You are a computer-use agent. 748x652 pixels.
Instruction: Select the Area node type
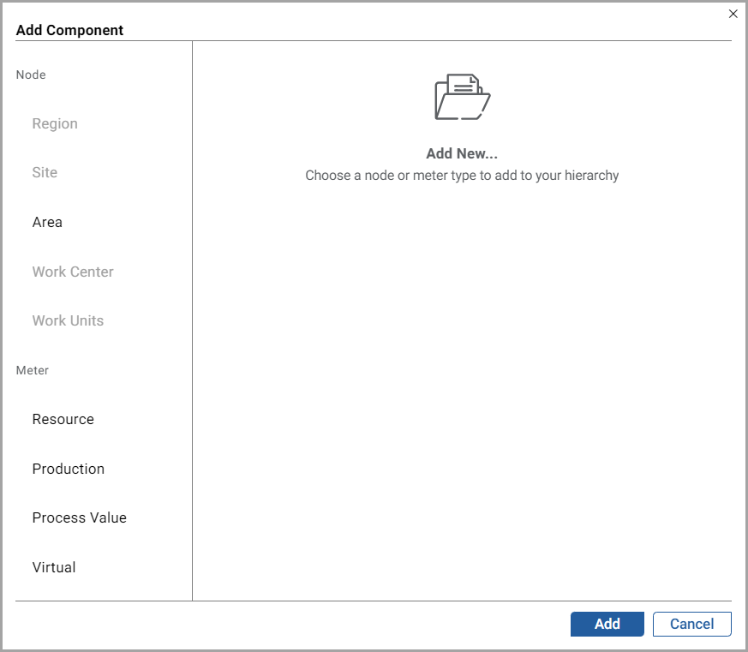[47, 222]
